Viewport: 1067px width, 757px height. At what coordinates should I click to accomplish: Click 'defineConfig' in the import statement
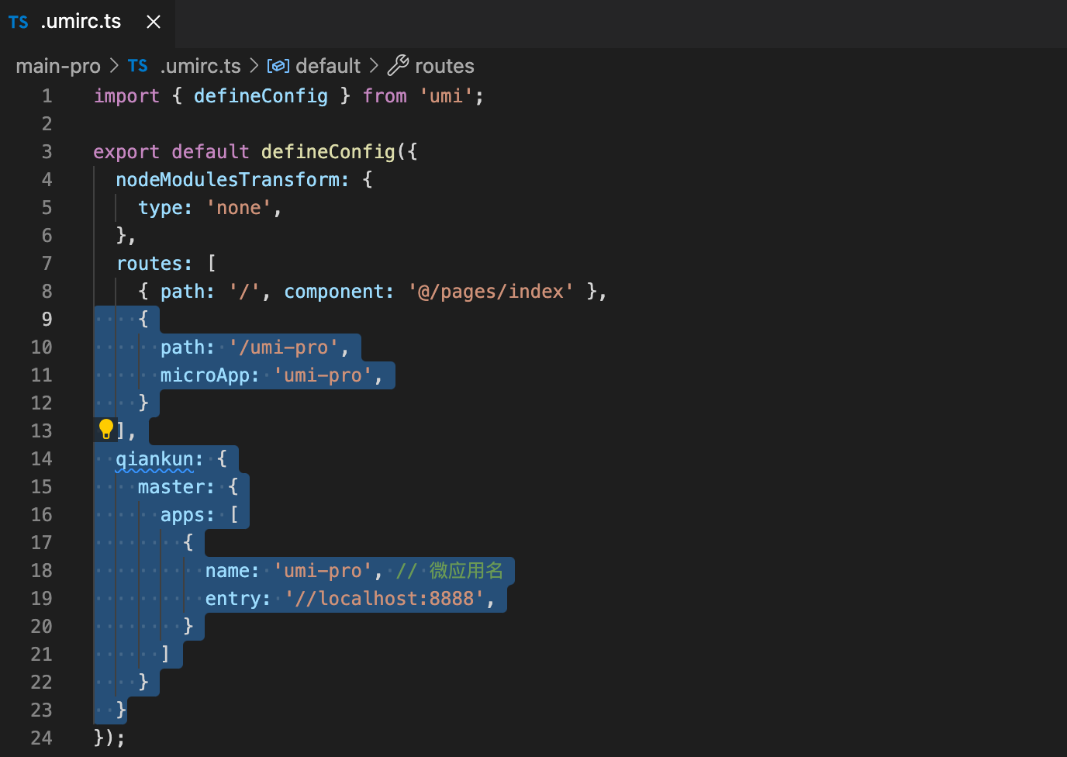coord(261,96)
